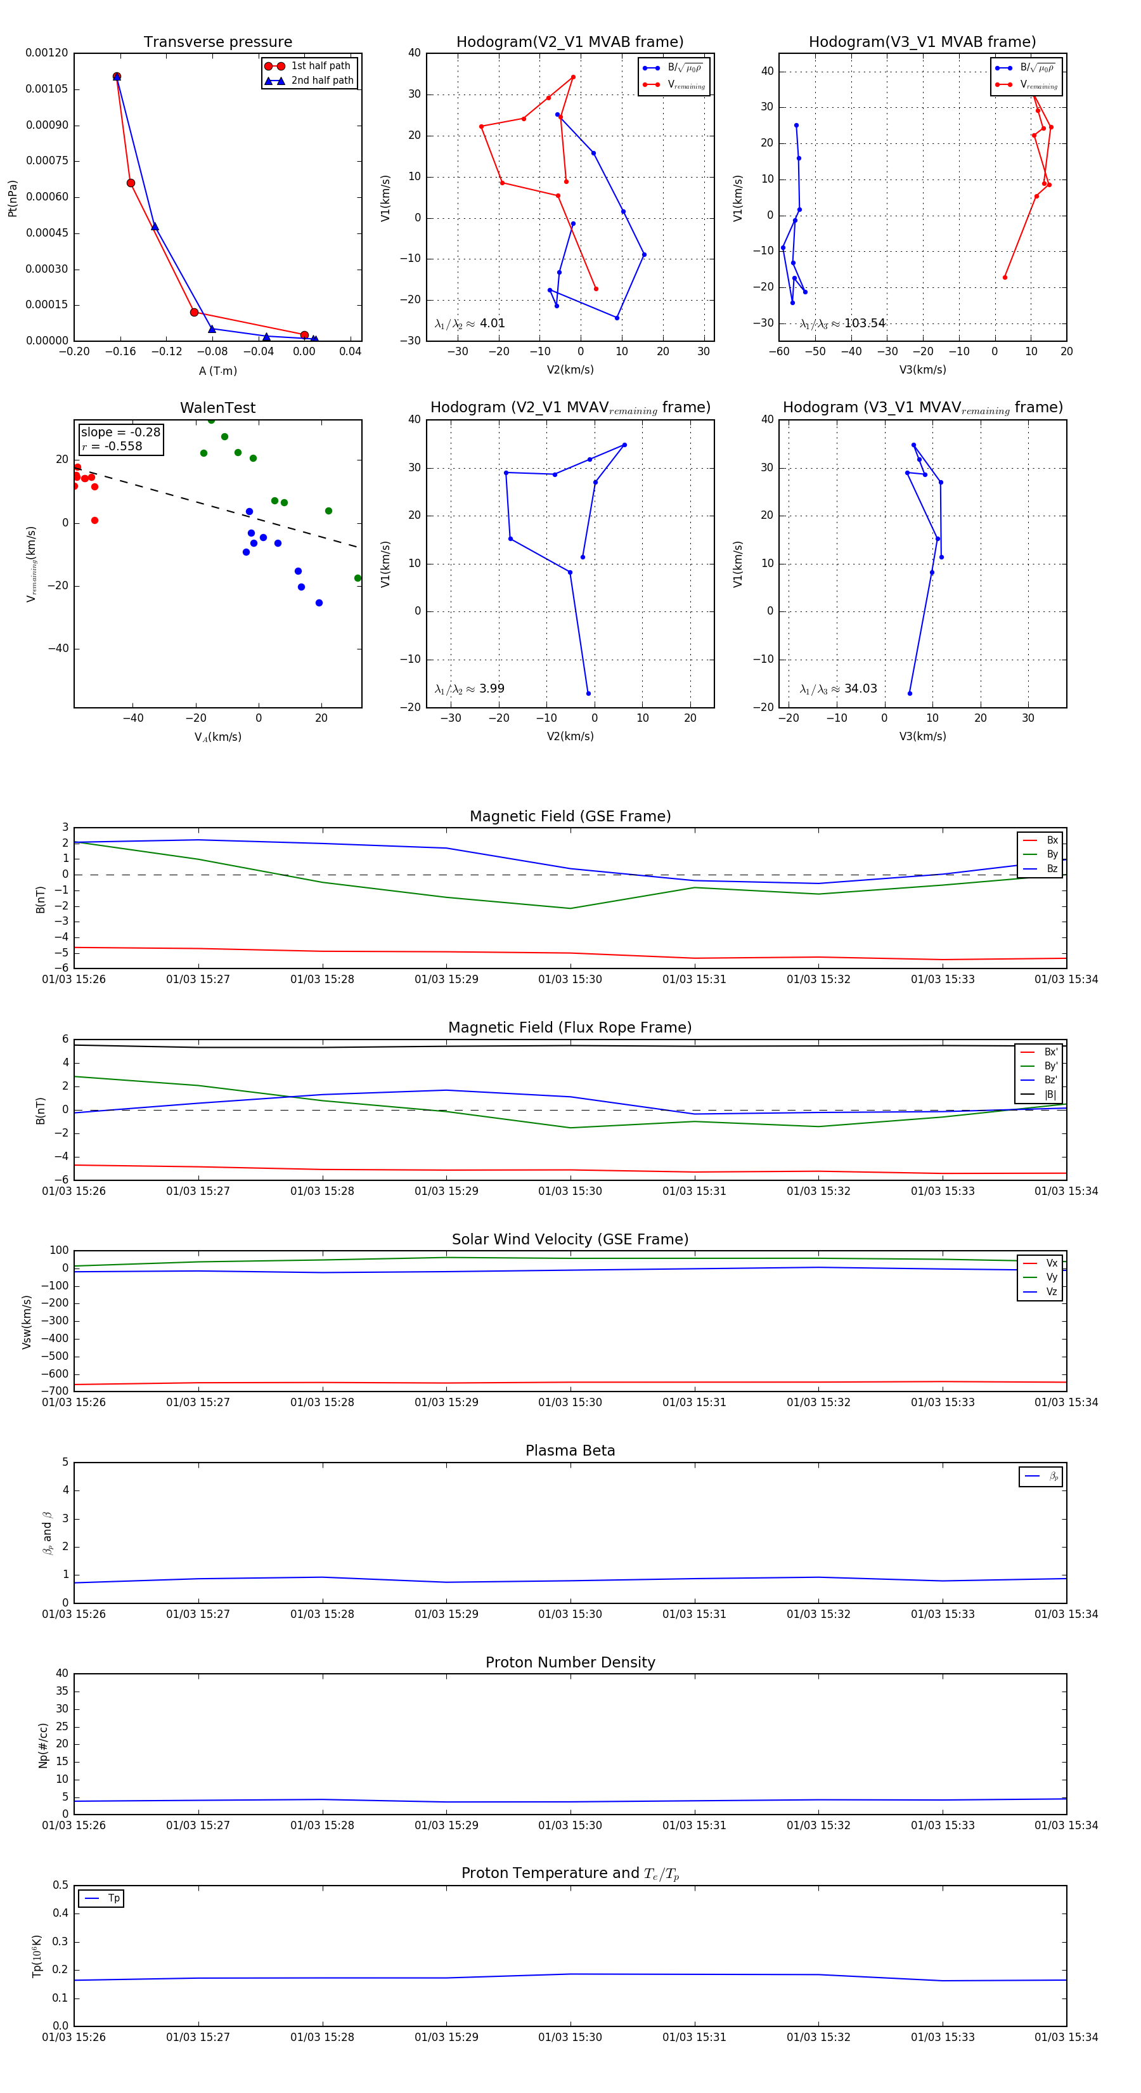Select V_remaining legend entry in V3_V1 MVAB hodogram
Image resolution: width=1141 pixels, height=2093 pixels.
(x=1025, y=84)
